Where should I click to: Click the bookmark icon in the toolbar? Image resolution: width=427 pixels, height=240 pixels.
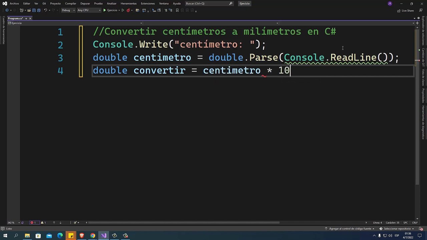tap(177, 10)
